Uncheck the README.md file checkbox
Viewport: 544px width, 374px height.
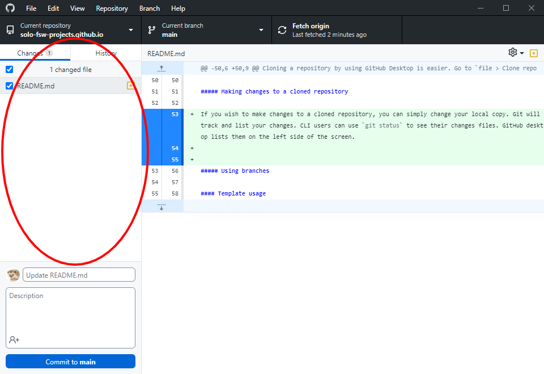9,86
